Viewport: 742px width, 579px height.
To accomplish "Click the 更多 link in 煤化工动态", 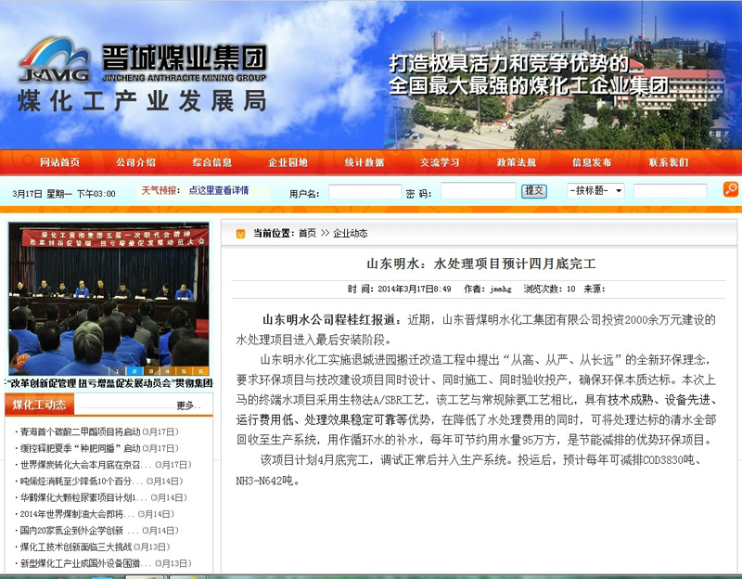I will [189, 405].
